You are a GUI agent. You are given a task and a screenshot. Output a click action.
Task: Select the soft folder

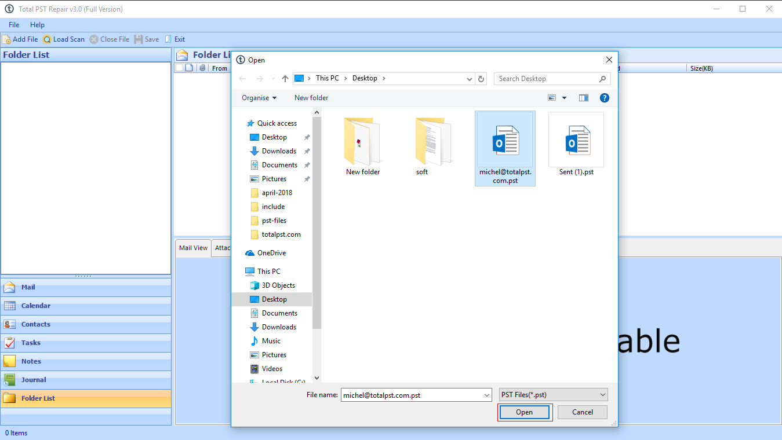[x=432, y=147]
